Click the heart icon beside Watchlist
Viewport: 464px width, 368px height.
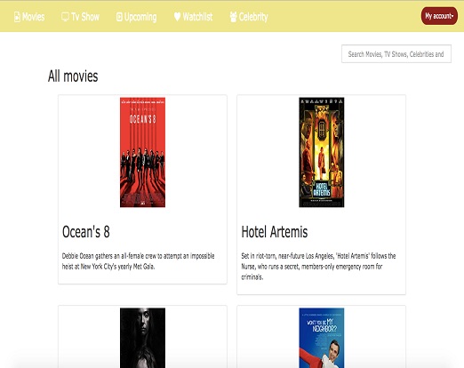177,17
